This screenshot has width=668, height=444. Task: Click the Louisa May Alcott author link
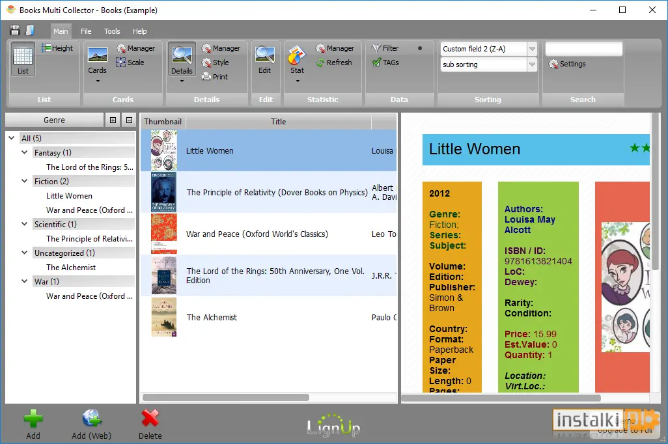(x=529, y=225)
